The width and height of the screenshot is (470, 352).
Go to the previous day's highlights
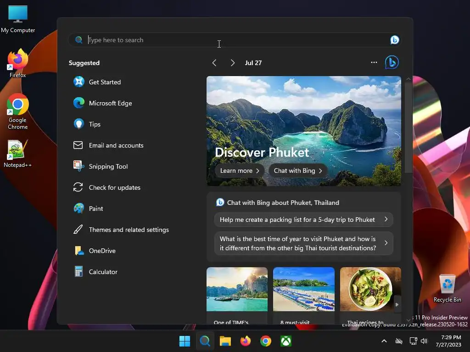pyautogui.click(x=214, y=63)
